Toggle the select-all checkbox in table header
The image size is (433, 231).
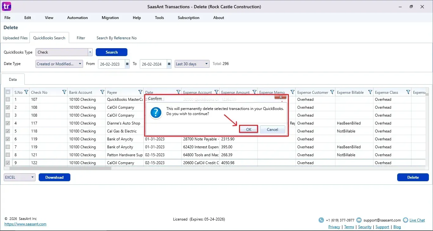click(8, 92)
